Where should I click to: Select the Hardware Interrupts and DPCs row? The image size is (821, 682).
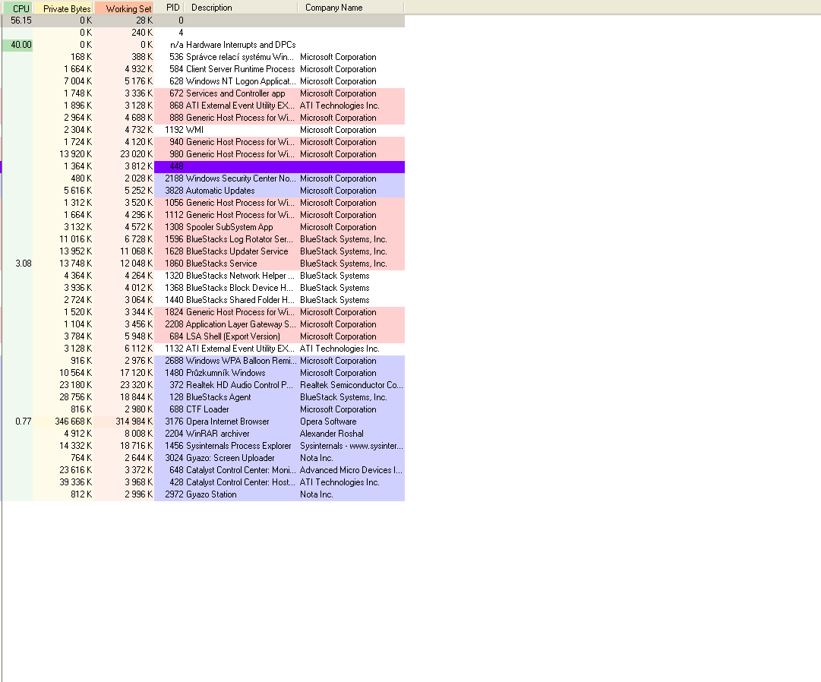pos(203,45)
